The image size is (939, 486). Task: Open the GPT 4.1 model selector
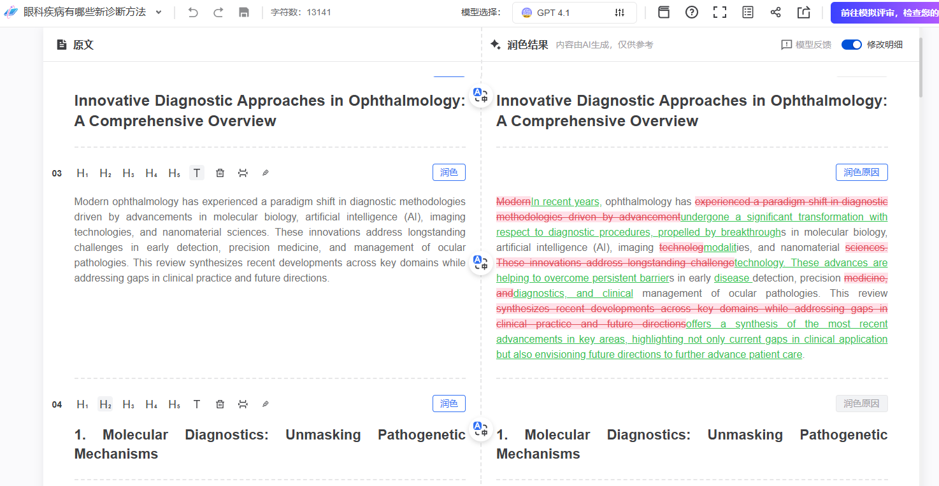pyautogui.click(x=574, y=13)
